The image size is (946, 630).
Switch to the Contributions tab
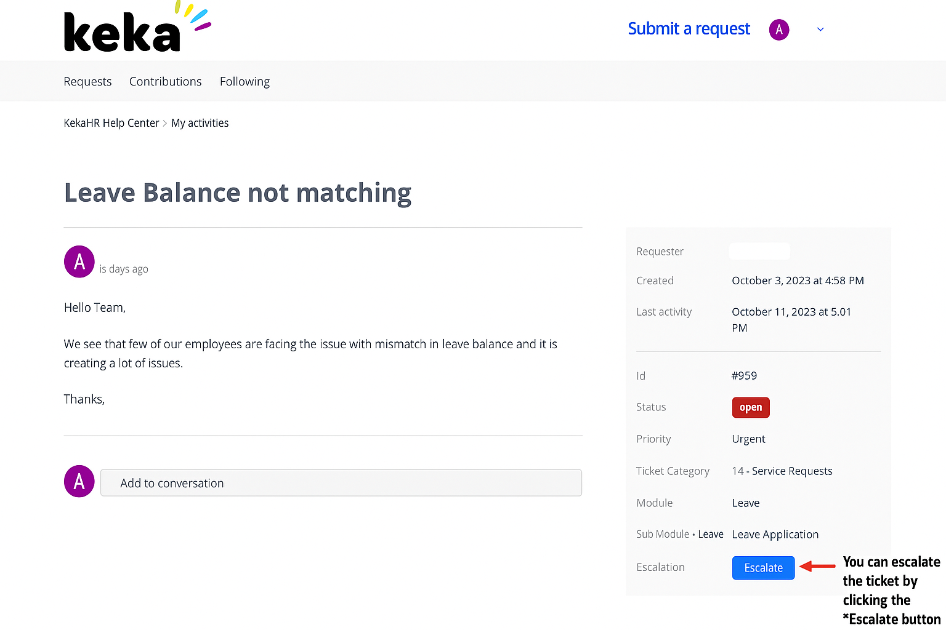(165, 82)
